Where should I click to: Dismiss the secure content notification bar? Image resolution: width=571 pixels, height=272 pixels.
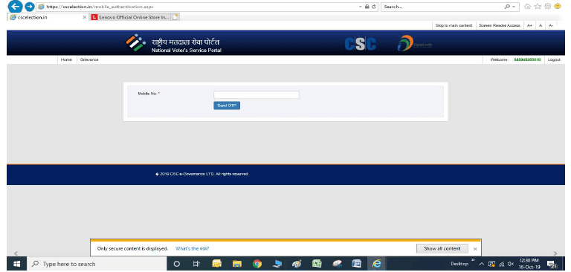475,249
